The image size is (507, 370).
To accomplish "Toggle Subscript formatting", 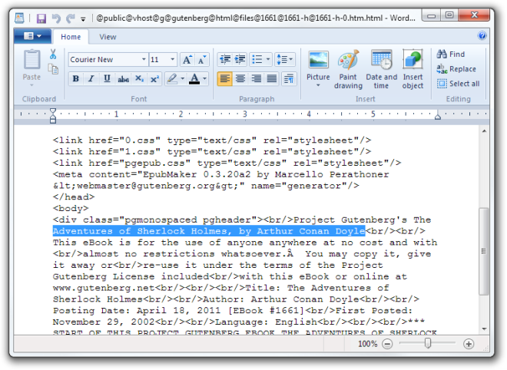I will tap(139, 78).
